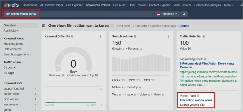Image resolution: width=243 pixels, height=112 pixels.
Task: Click the Video lock icon
Action: (x=149, y=95)
